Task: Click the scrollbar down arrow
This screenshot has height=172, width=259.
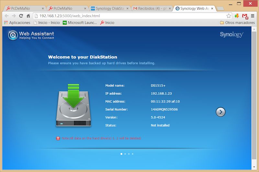Action: (254, 167)
